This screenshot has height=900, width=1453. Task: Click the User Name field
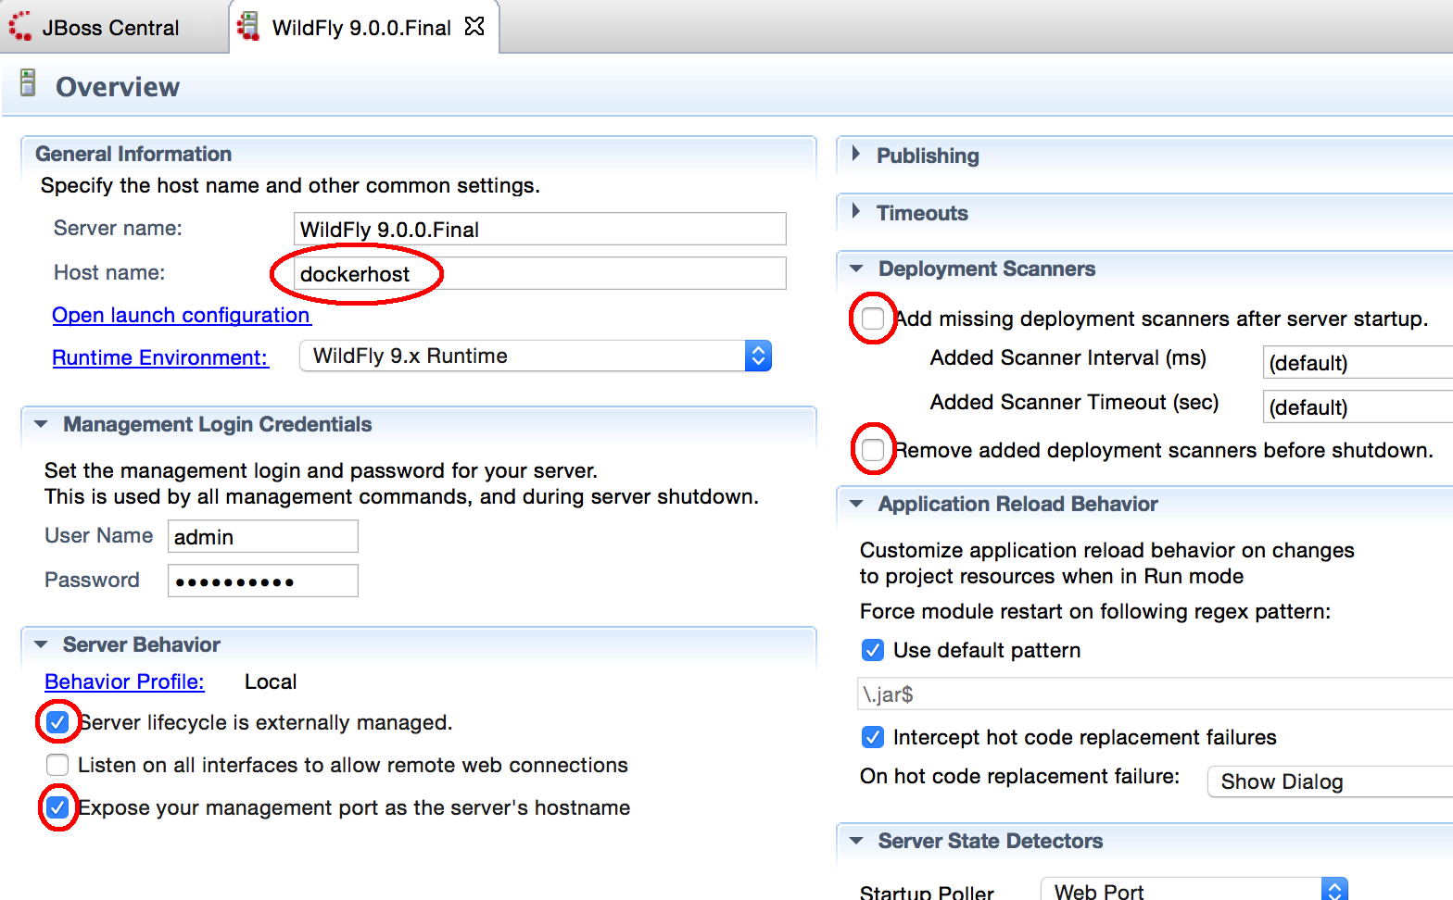point(263,536)
